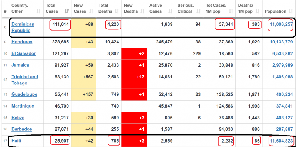Select Honduras active cases 245,479
The width and height of the screenshot is (296, 147).
tap(164, 42)
